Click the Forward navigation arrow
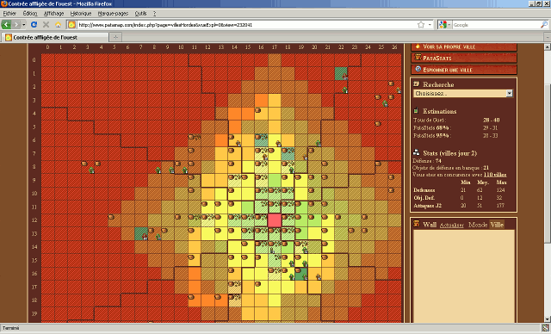551x334 pixels. (15, 25)
